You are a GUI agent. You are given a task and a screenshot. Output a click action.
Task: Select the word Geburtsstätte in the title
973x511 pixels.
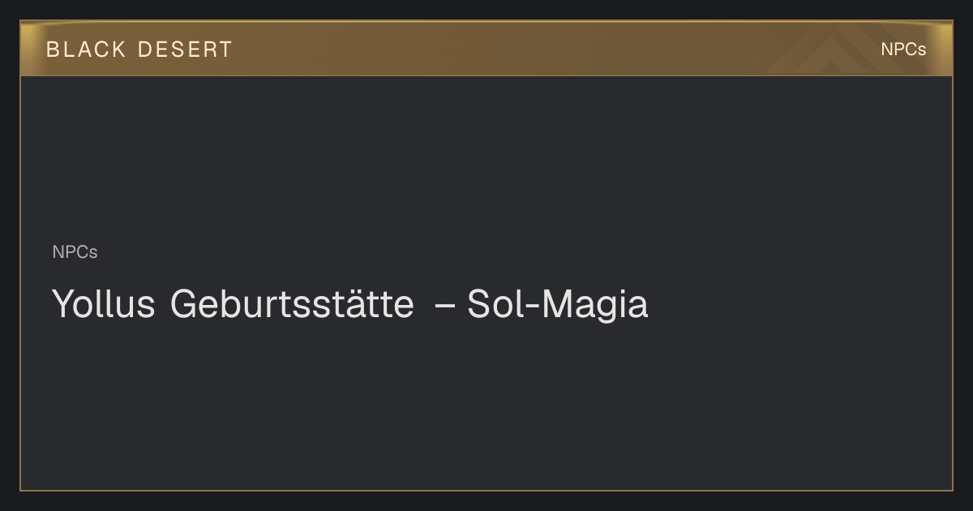(292, 305)
